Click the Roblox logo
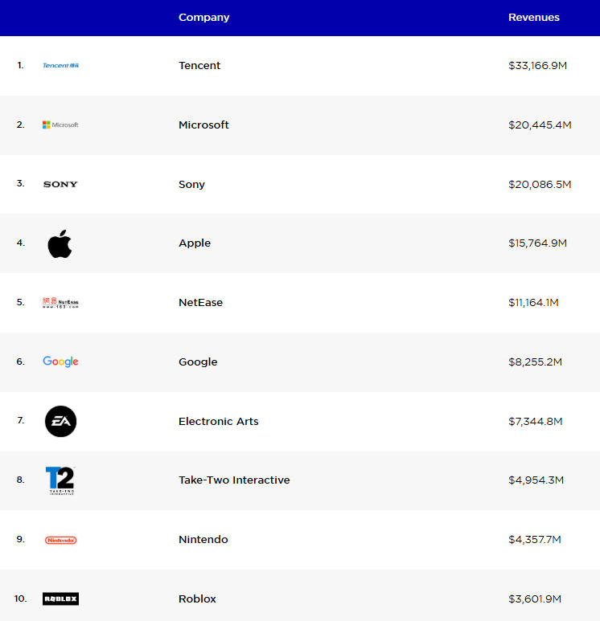The width and height of the screenshot is (600, 621). pyautogui.click(x=60, y=599)
